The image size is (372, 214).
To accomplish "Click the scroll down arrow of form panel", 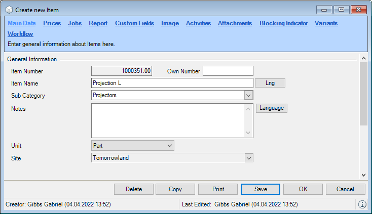I will click(363, 175).
